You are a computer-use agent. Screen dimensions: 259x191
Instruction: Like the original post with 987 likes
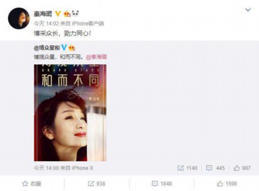(x=242, y=168)
